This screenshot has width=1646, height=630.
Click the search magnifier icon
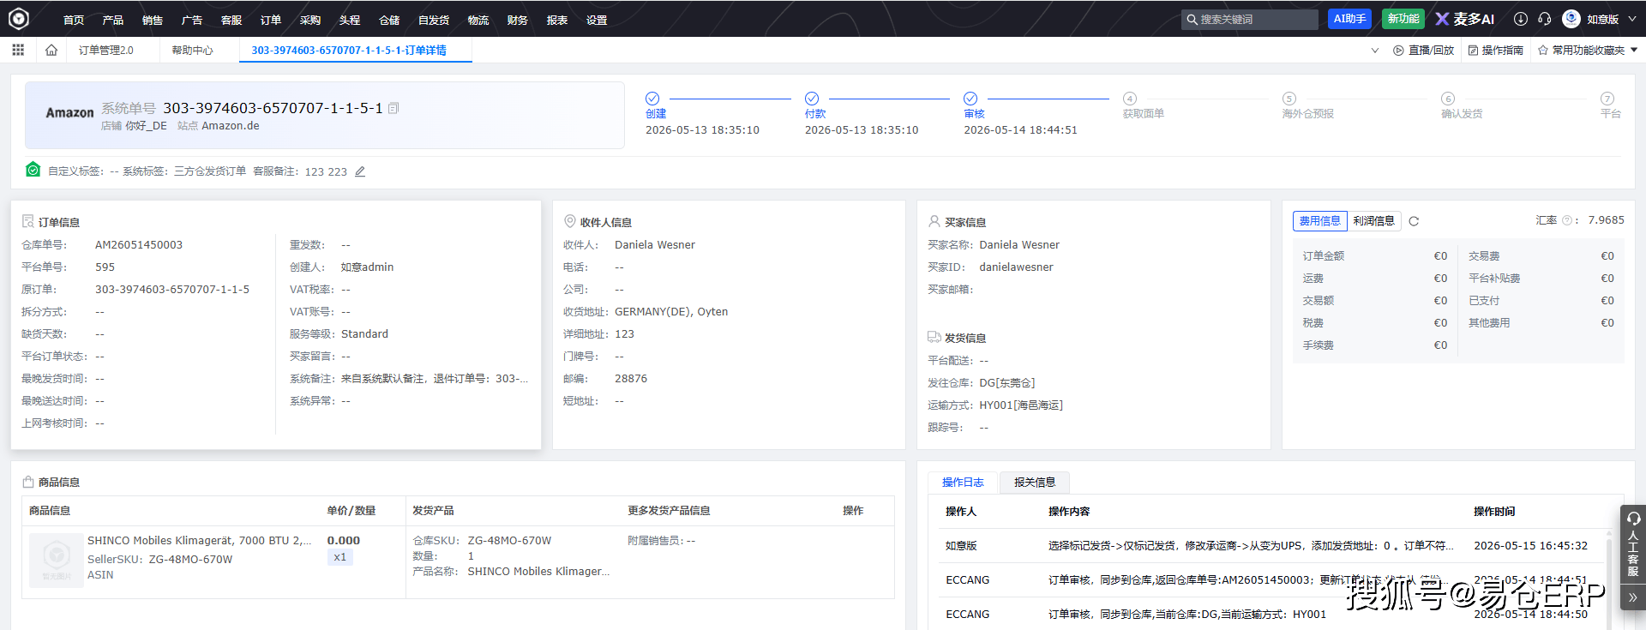pyautogui.click(x=1192, y=19)
